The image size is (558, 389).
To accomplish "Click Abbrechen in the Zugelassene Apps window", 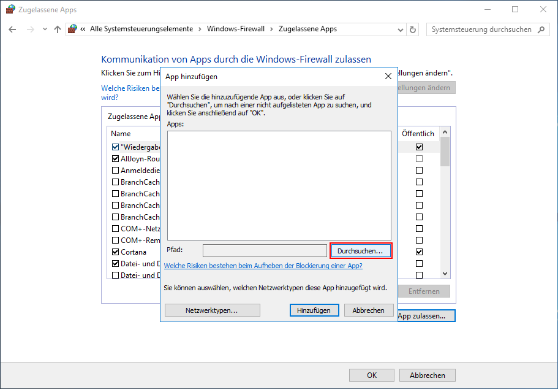I will click(x=427, y=375).
